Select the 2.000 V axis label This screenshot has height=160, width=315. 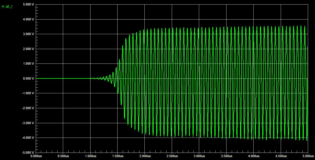[29, 49]
